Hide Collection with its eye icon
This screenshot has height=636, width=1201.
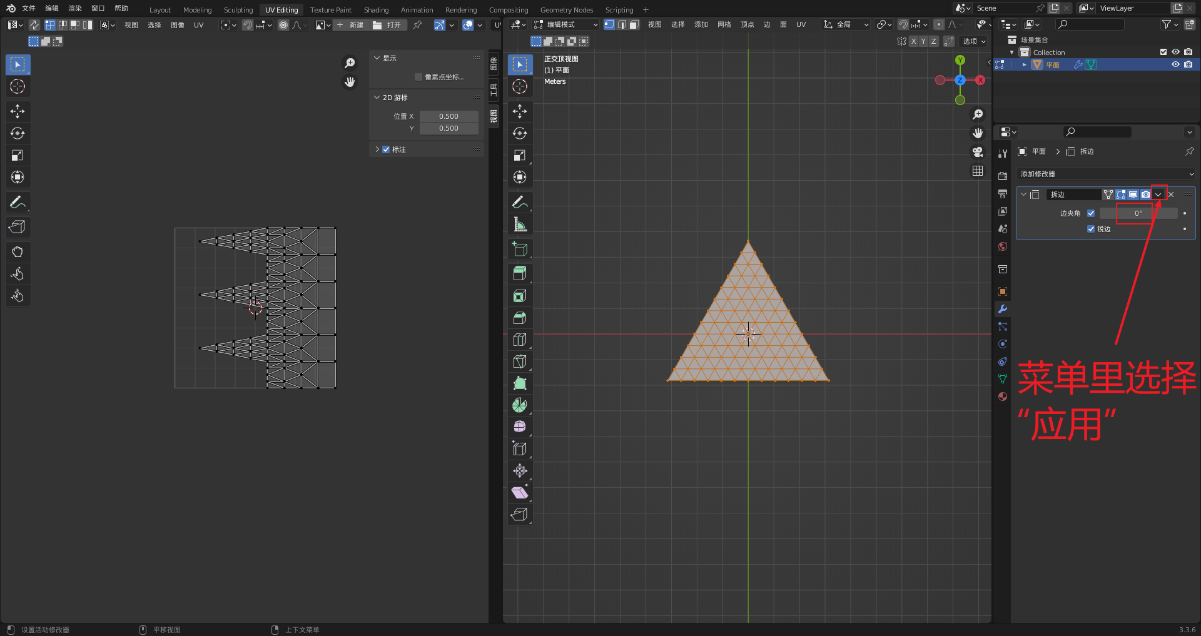[1175, 53]
